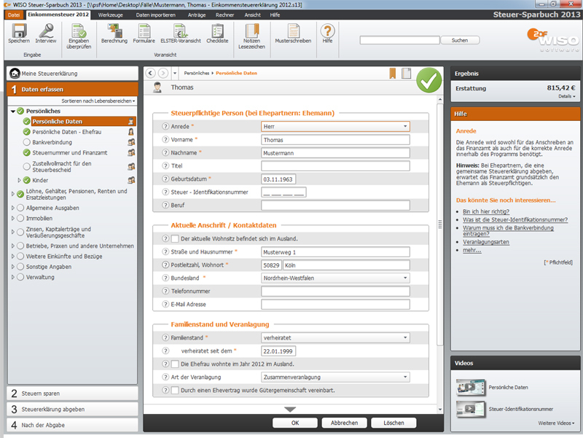This screenshot has width=583, height=438.
Task: Open the Berechnung toolbar icon
Action: (x=114, y=31)
